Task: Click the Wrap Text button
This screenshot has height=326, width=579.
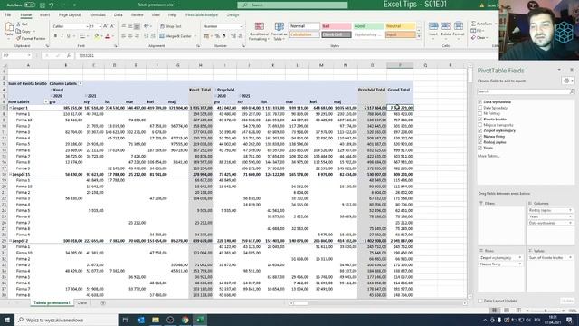Action: (171, 26)
